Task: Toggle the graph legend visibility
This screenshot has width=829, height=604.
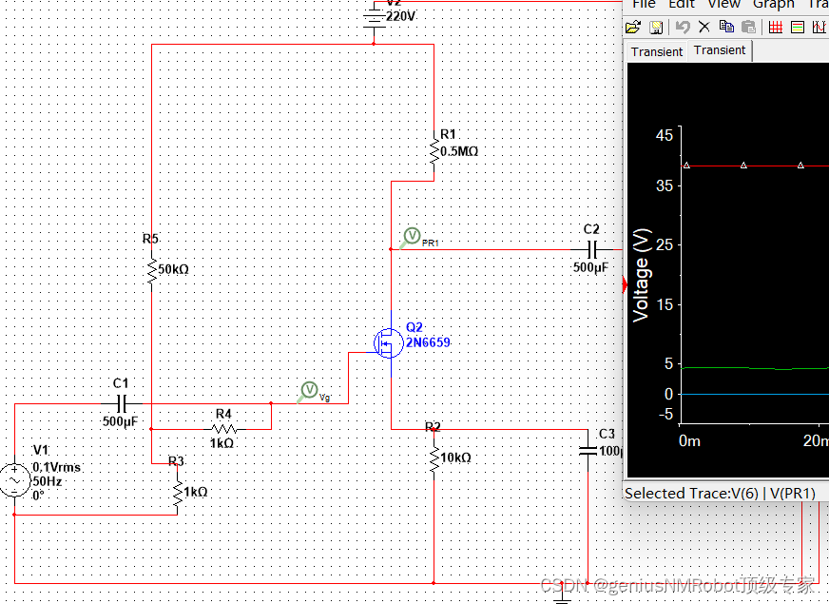Action: point(798,27)
